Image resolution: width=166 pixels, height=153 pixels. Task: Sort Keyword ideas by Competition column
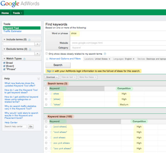[139, 121]
